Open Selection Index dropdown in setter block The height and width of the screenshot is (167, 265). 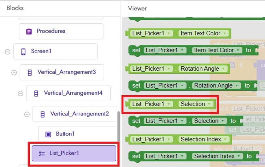point(239,156)
